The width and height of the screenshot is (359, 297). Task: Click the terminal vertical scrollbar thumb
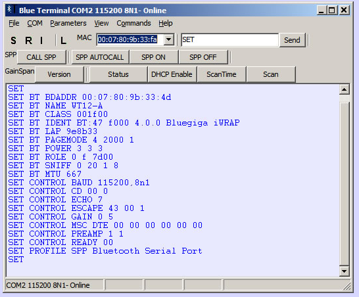click(x=344, y=185)
